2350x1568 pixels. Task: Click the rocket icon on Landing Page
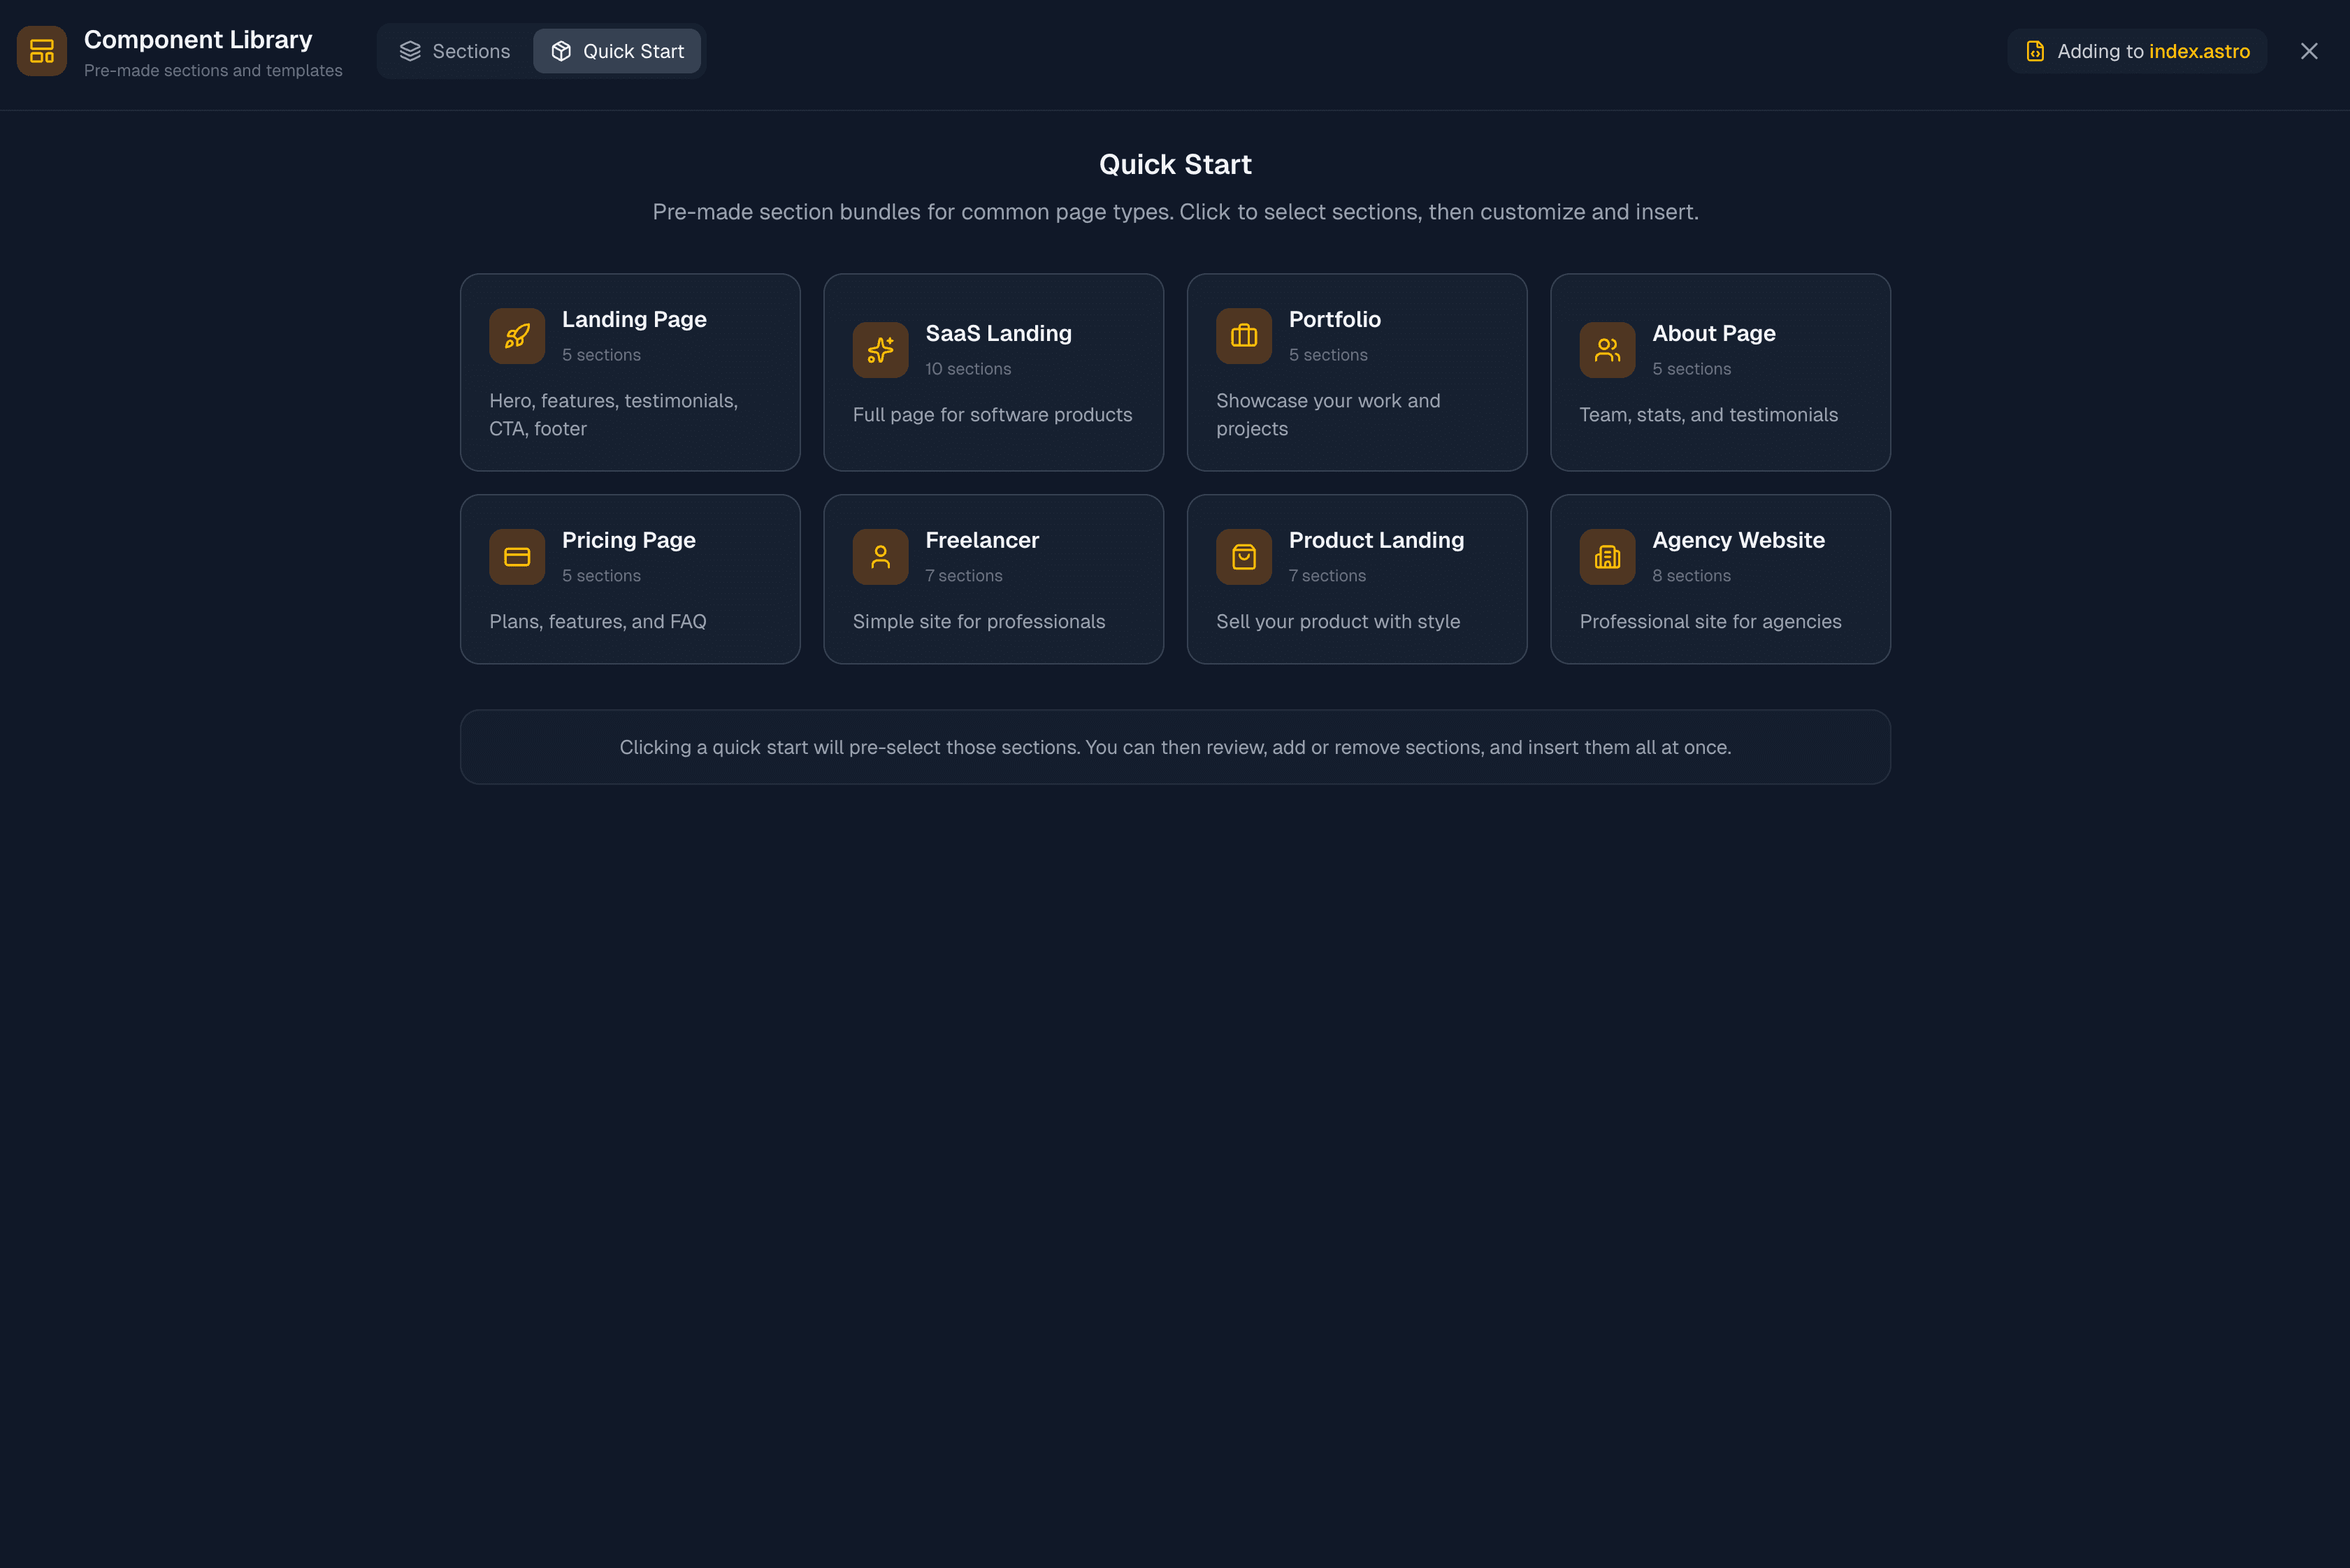(517, 336)
